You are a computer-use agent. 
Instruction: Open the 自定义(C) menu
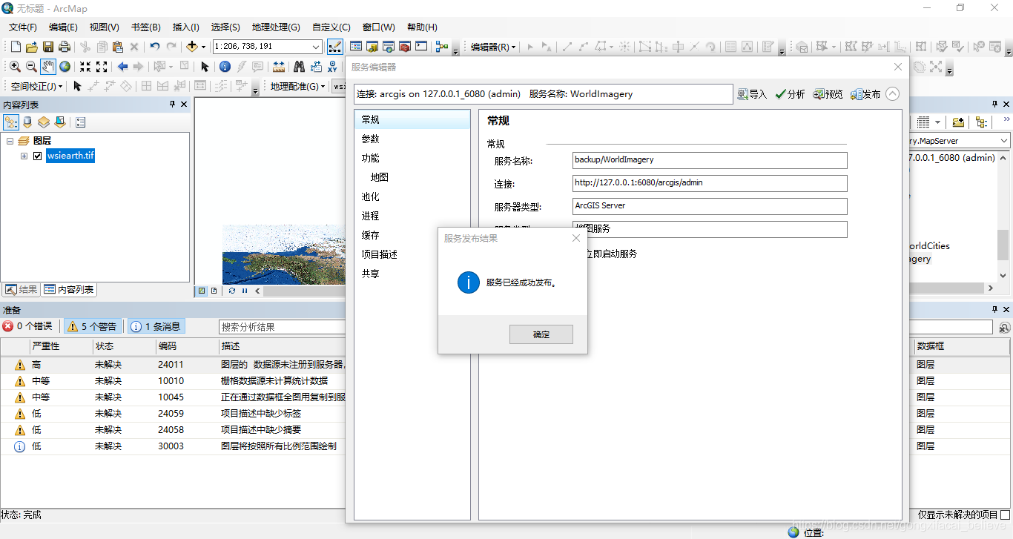331,27
